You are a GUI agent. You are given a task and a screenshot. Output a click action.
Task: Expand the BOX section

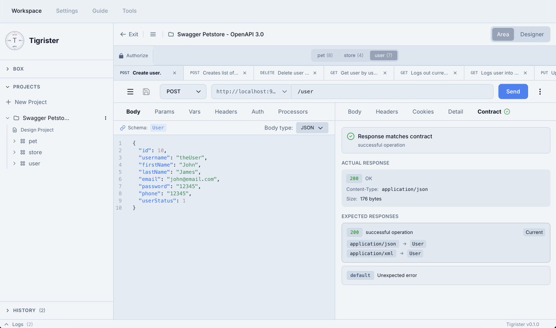[x=7, y=69]
